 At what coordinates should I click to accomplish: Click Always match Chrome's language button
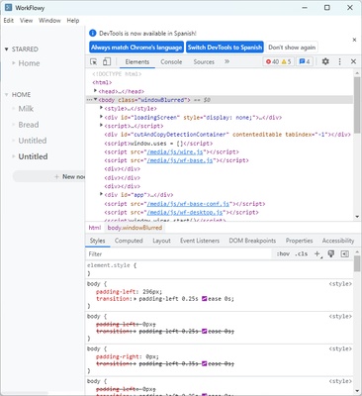point(136,48)
